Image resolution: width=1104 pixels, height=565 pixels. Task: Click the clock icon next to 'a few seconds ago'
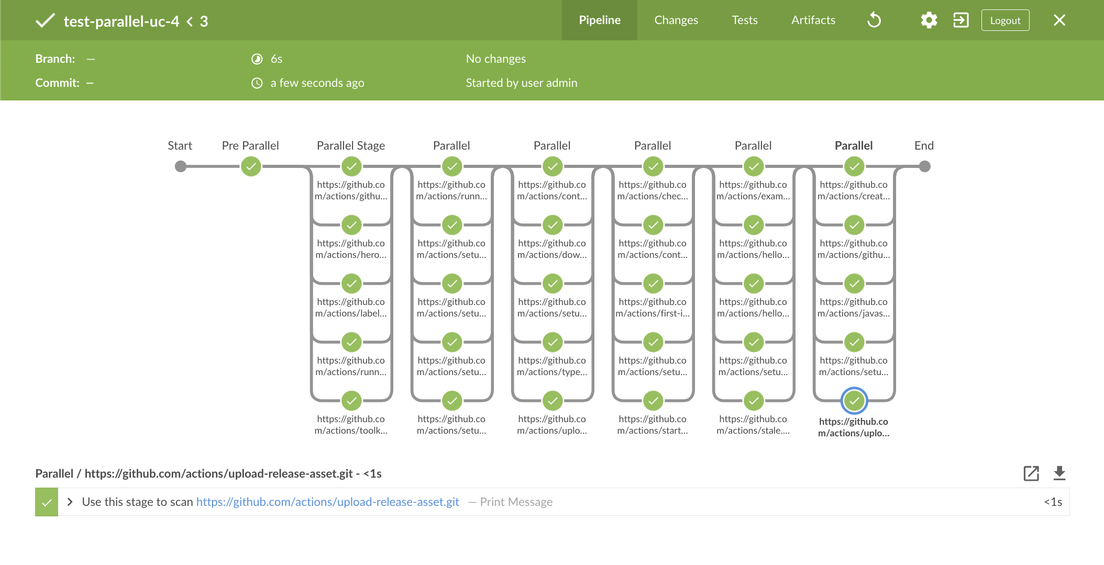point(257,83)
